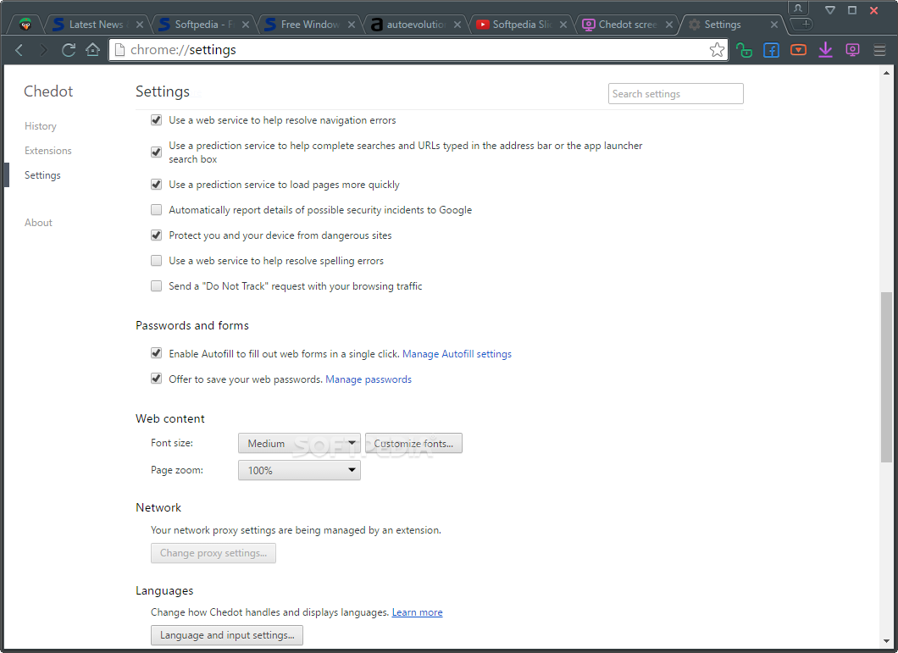Image resolution: width=898 pixels, height=653 pixels.
Task: Enable the Do Not Track request checkbox
Action: [x=156, y=285]
